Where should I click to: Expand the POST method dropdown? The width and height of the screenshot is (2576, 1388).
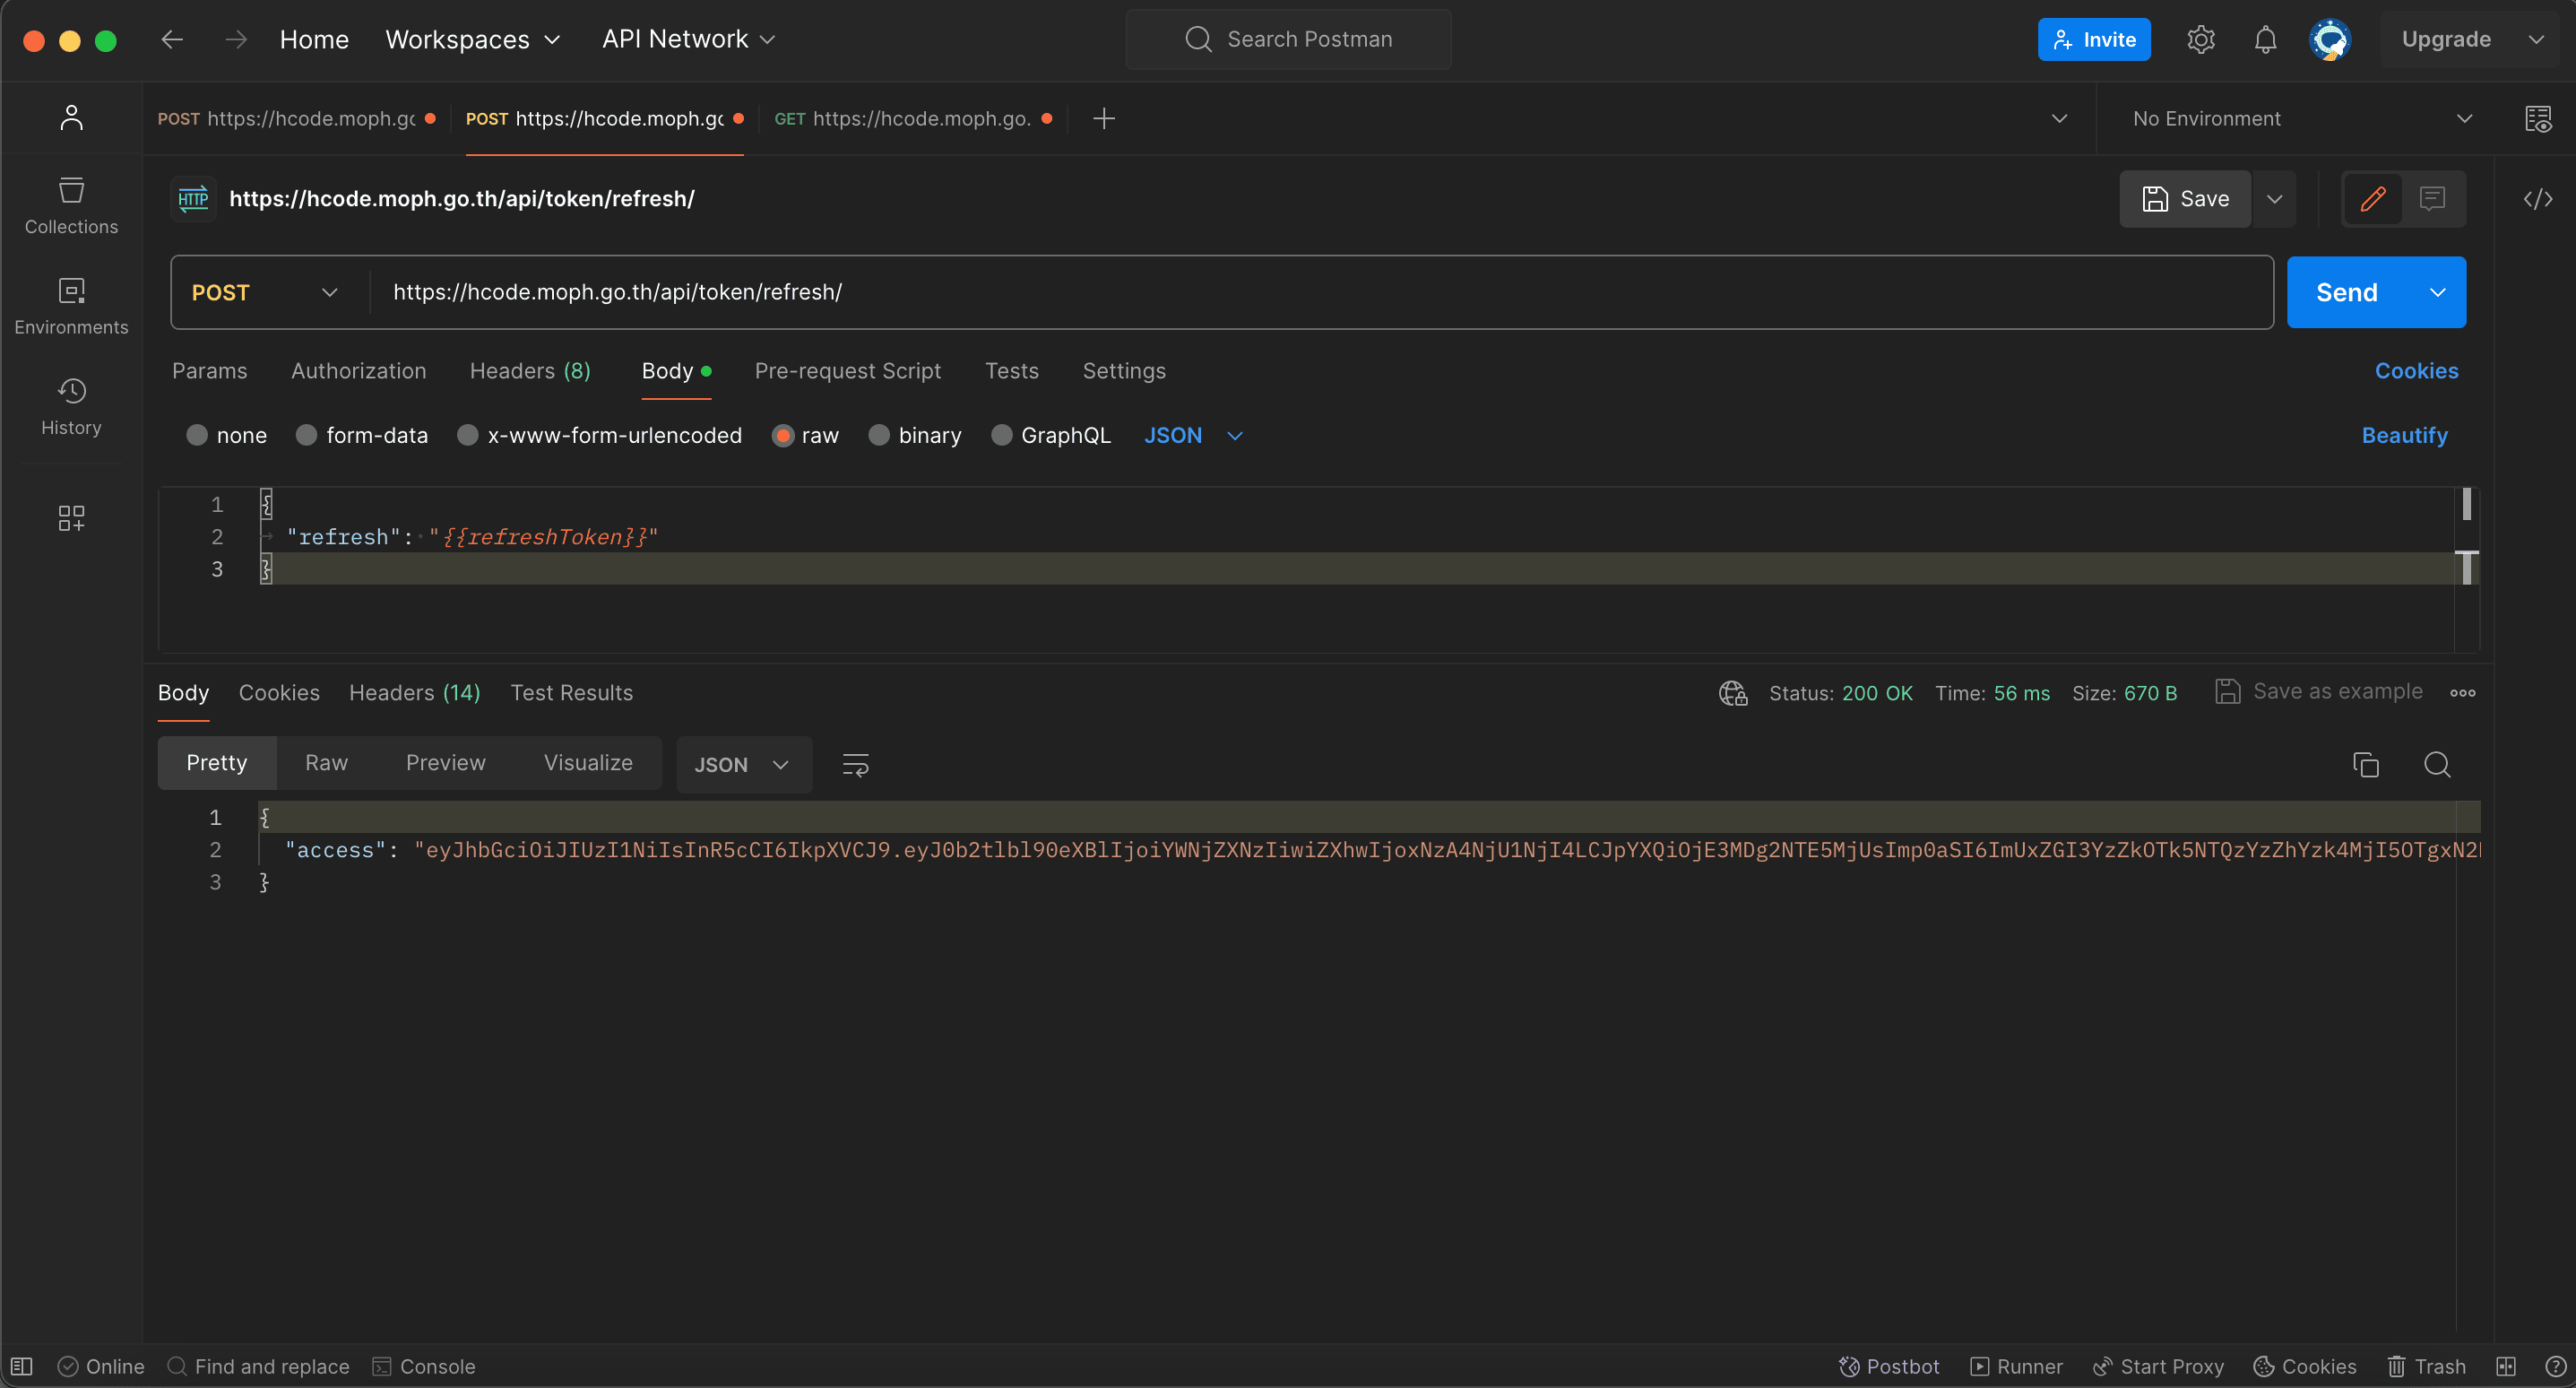pos(265,292)
